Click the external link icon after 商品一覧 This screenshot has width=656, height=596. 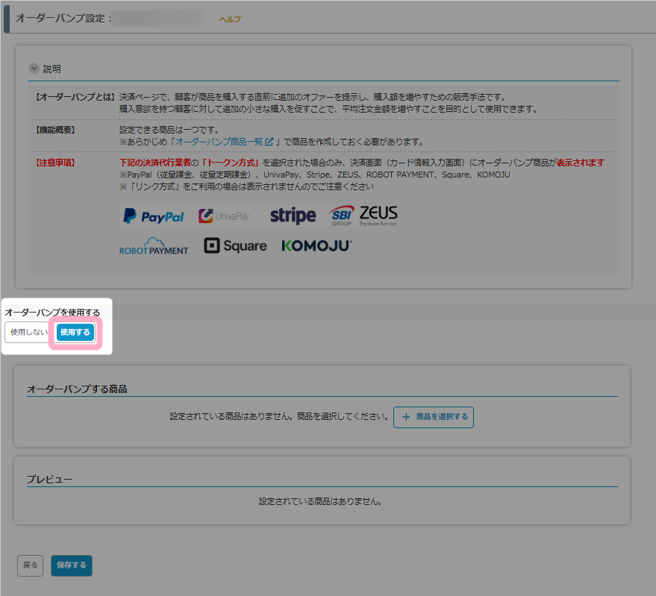(x=269, y=142)
